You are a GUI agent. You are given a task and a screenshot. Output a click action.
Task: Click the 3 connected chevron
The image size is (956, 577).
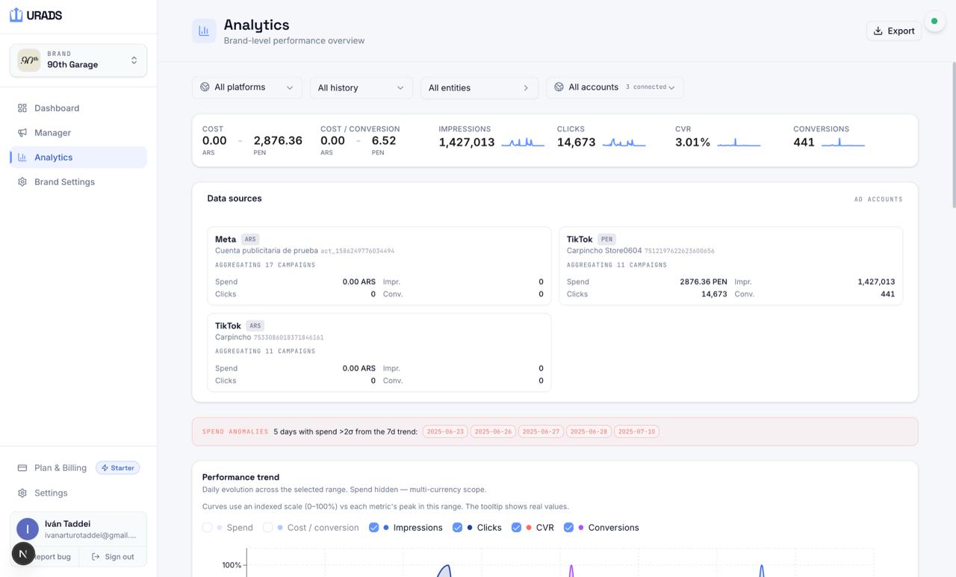click(x=671, y=87)
